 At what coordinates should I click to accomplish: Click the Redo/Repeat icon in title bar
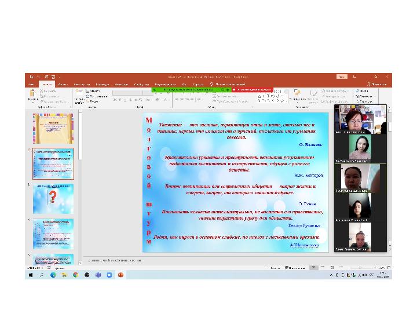tap(46, 77)
